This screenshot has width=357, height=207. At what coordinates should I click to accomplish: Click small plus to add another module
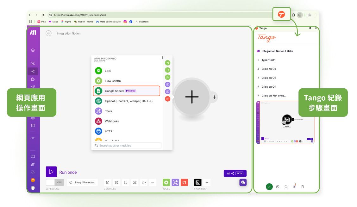pyautogui.click(x=214, y=97)
